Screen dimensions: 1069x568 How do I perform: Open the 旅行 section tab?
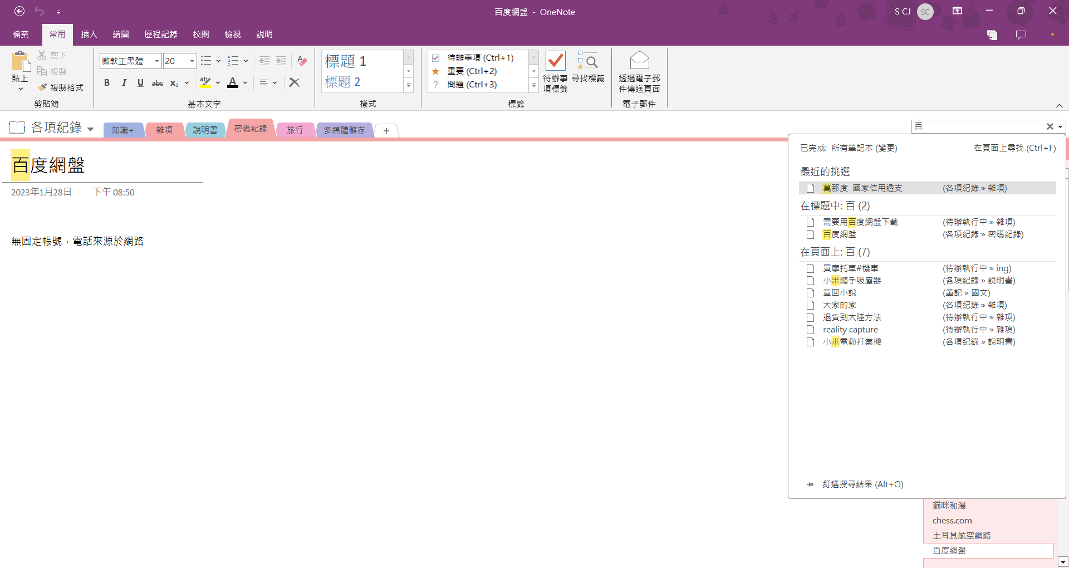[x=295, y=130]
